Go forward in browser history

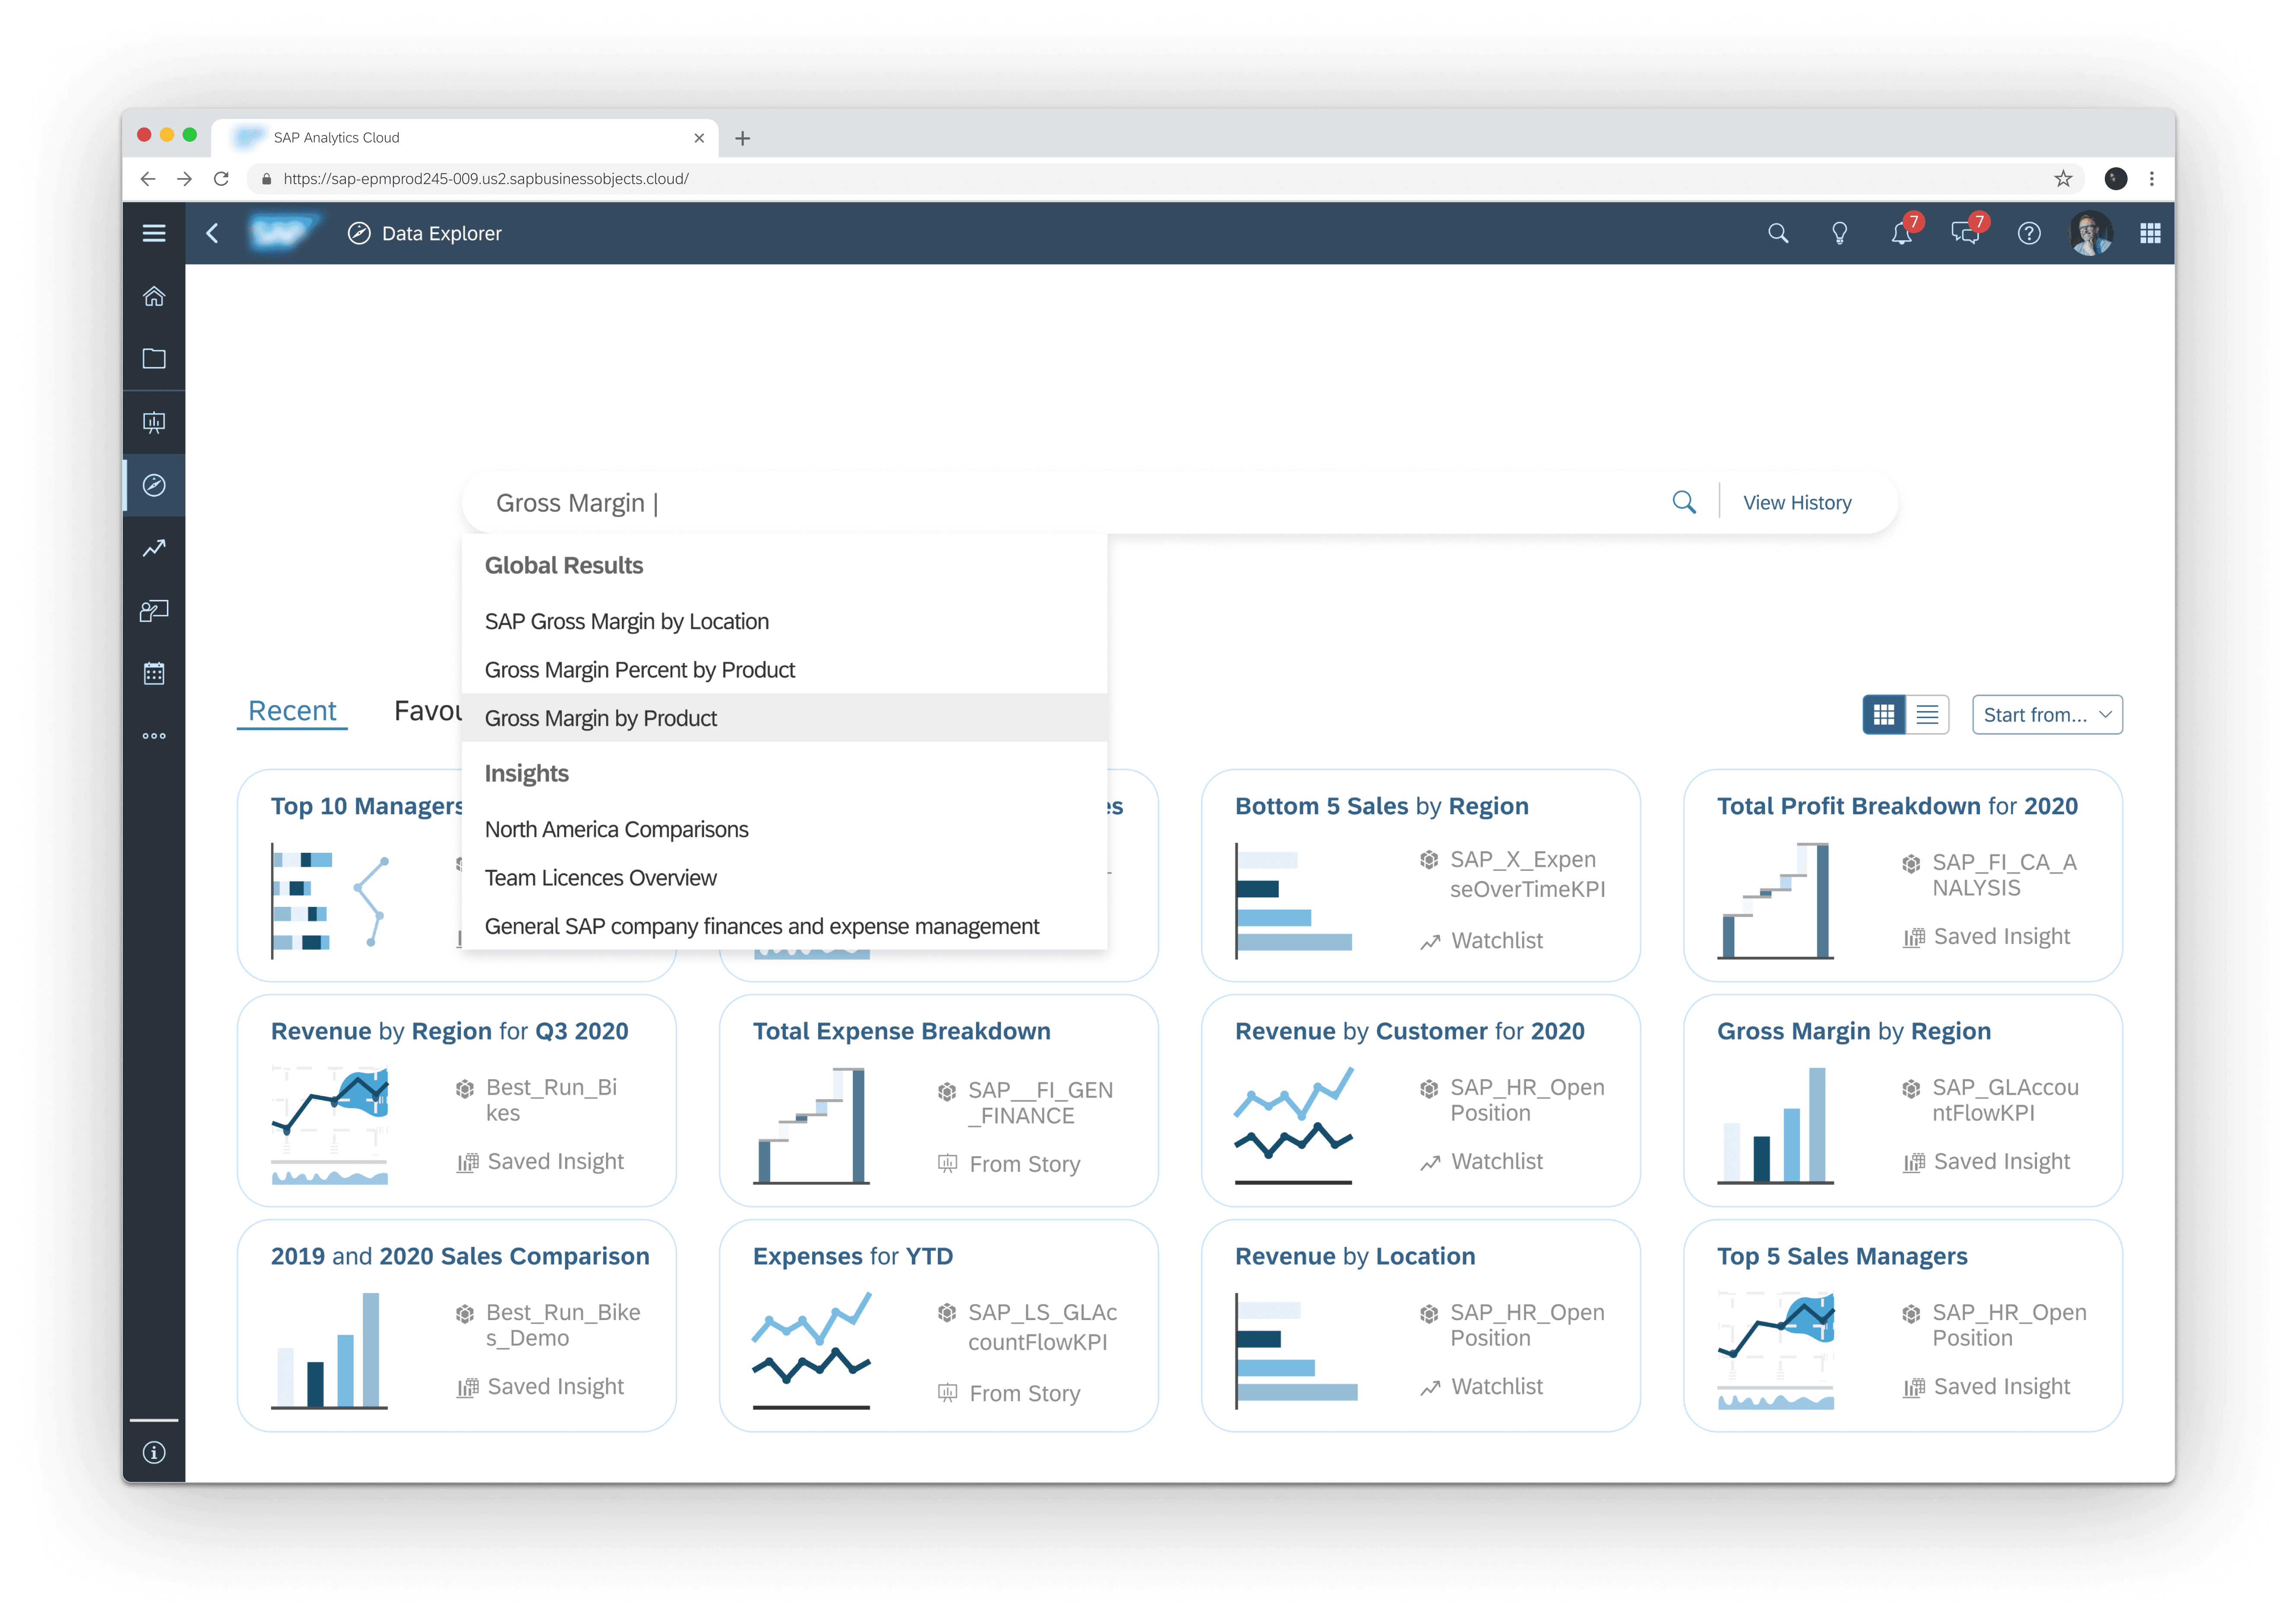(x=184, y=179)
